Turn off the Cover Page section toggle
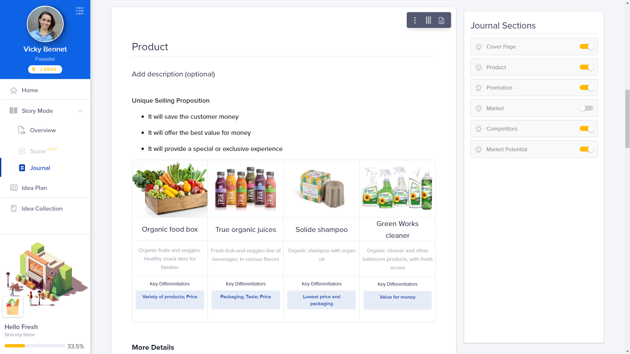630x354 pixels. [586, 46]
